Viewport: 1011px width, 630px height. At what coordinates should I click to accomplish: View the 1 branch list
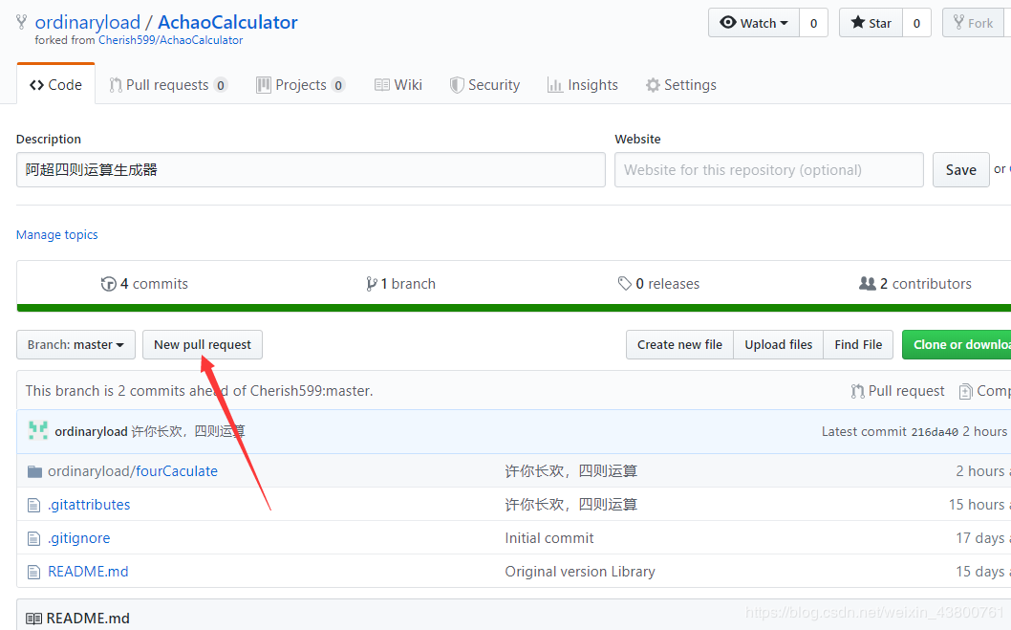point(400,284)
